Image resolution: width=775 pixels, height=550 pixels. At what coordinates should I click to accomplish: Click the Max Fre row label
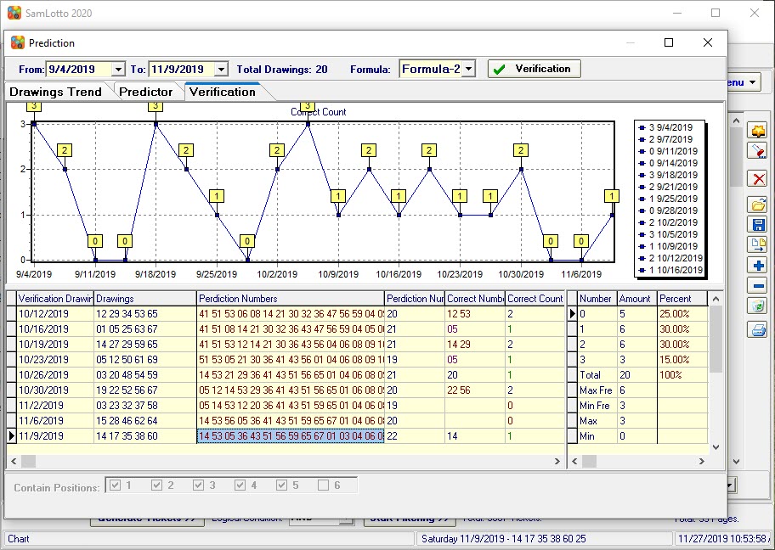pyautogui.click(x=597, y=390)
